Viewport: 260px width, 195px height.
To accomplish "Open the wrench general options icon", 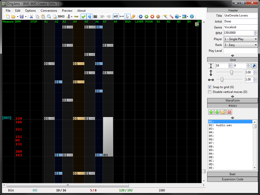I will tap(171, 17).
